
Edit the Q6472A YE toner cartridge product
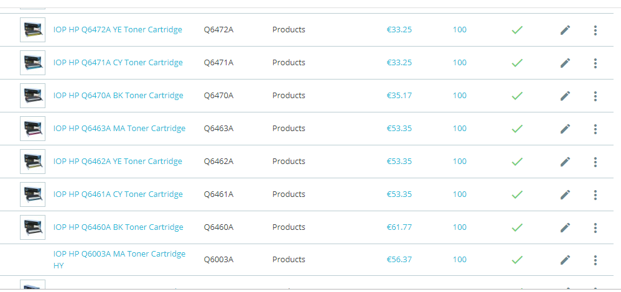coord(565,30)
